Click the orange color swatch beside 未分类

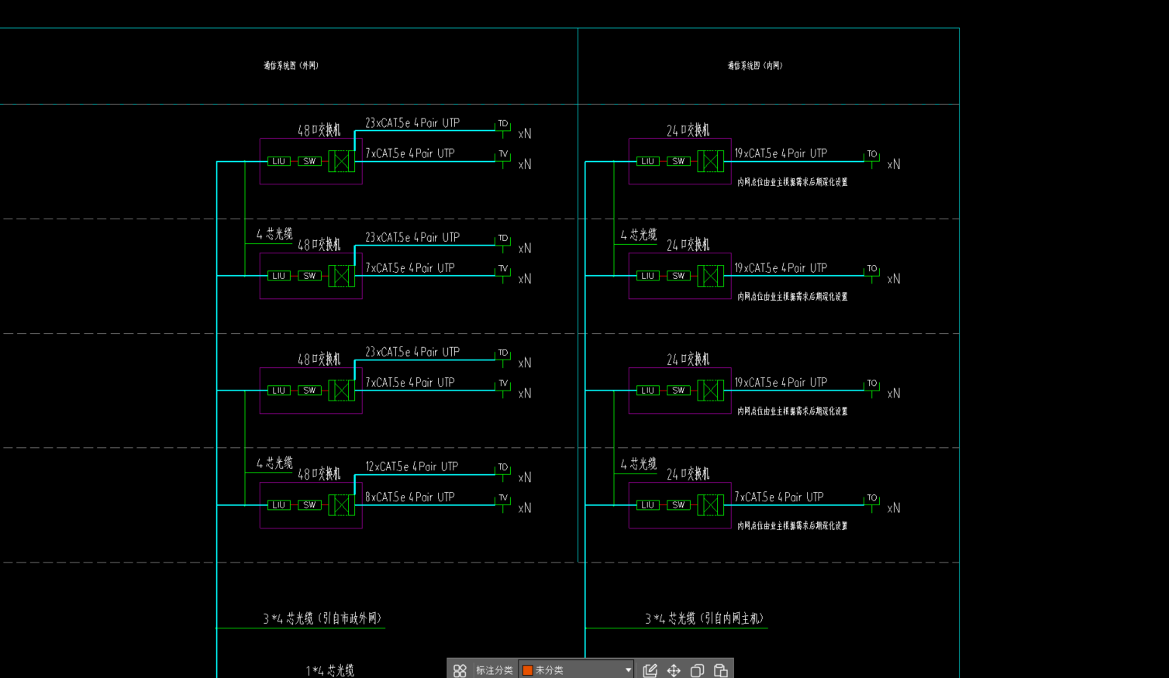528,670
